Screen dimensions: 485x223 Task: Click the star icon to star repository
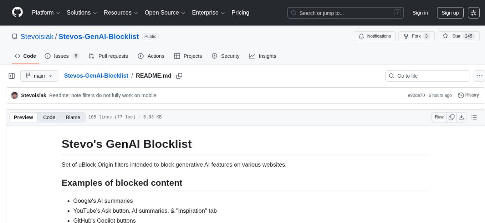coord(445,36)
